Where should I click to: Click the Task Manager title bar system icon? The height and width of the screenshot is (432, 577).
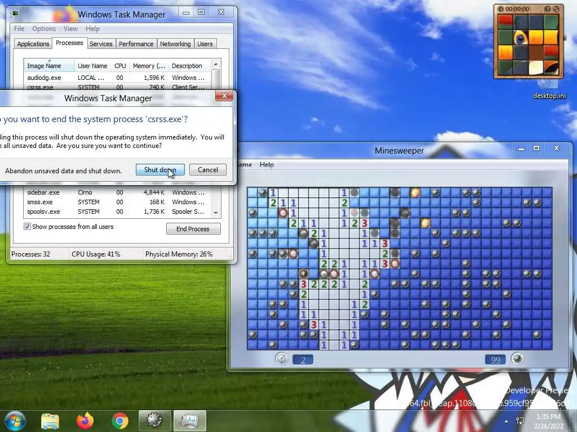[15, 14]
